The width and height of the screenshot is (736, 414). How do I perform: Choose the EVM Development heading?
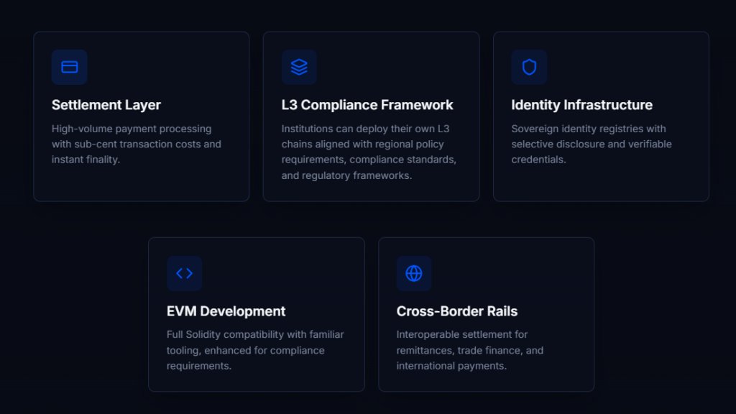(226, 311)
